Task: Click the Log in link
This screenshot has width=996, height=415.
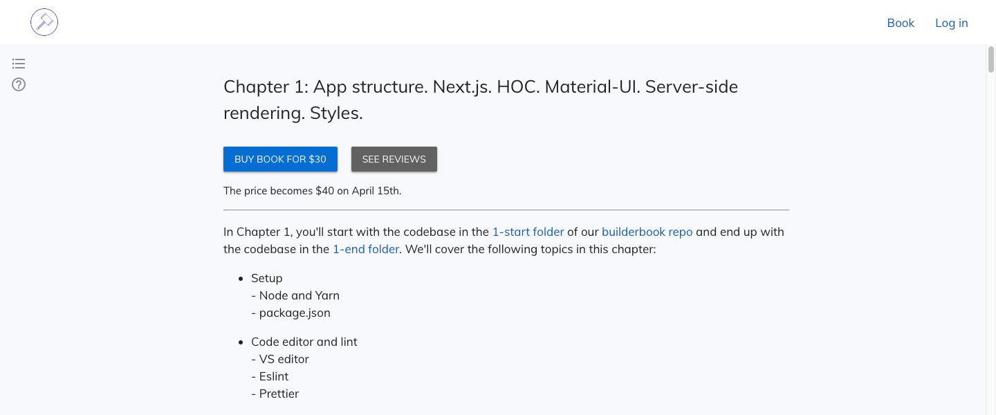Action: [x=951, y=23]
